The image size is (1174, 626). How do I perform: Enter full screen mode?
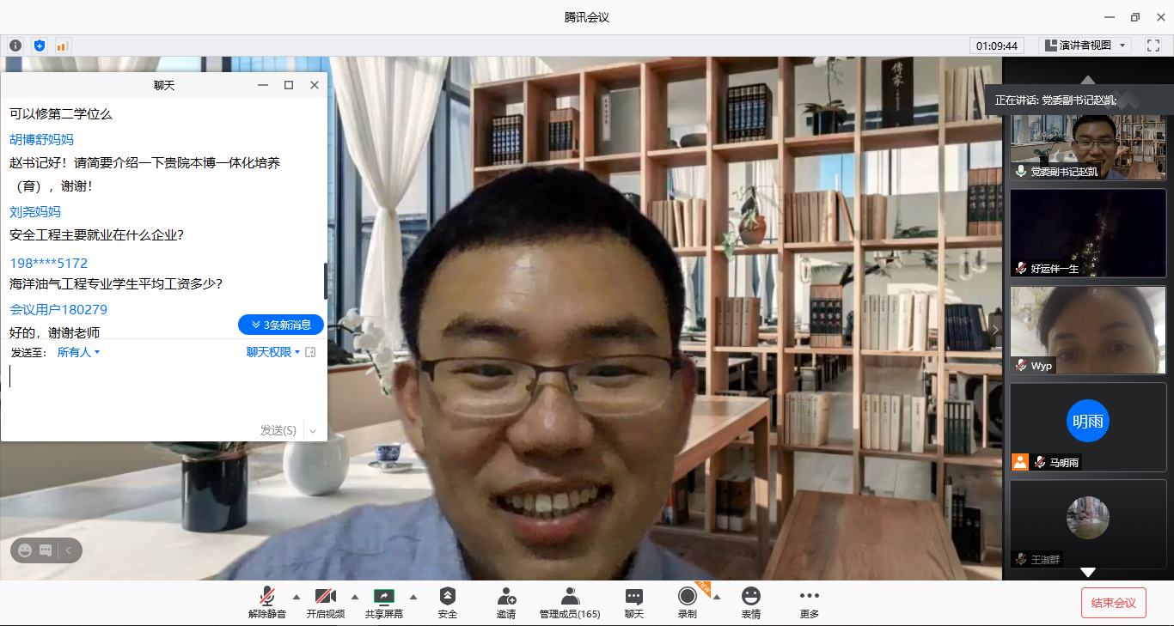[x=1153, y=46]
